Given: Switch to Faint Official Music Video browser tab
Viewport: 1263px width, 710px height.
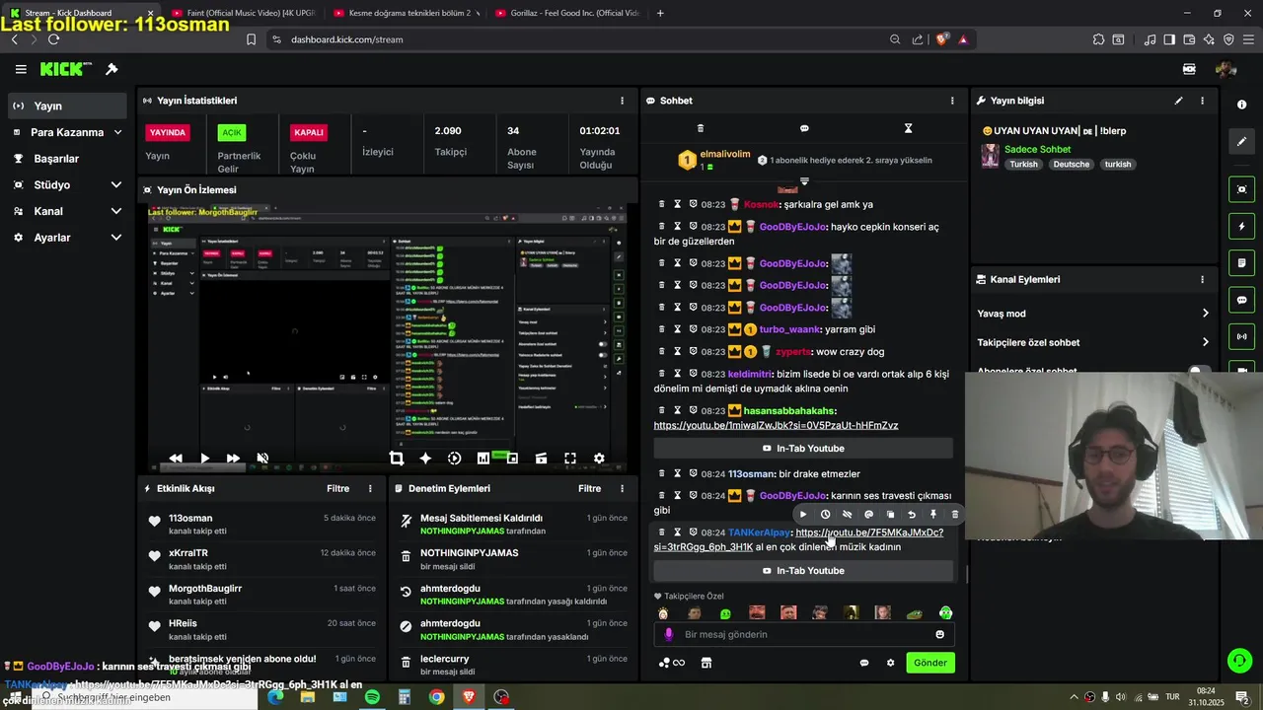Looking at the screenshot, I should (x=244, y=13).
